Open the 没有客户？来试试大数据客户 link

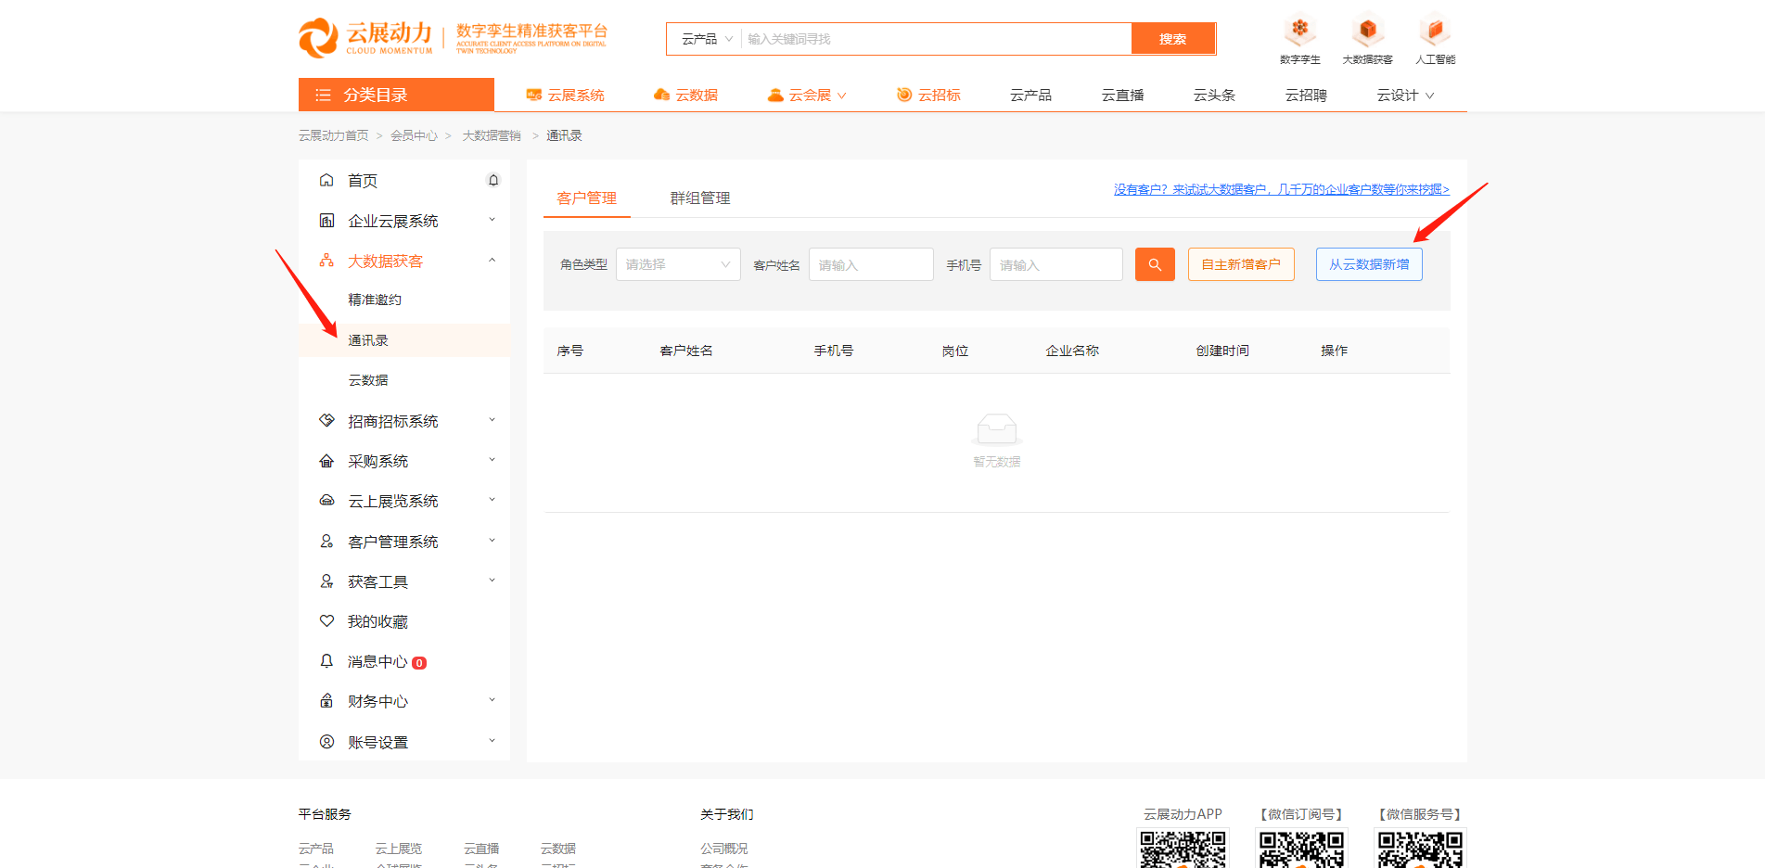[x=1282, y=189]
